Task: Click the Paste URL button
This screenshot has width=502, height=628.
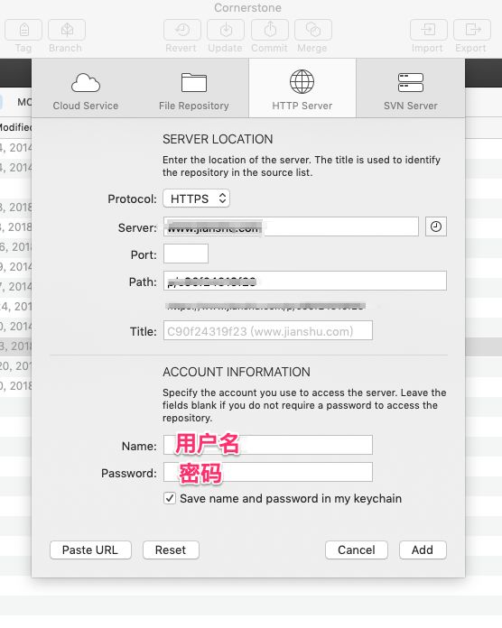Action: [x=90, y=549]
